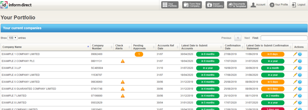
Task: Click the pencil edit icon for EXAMPLE 8 LIMITED
Action: pyautogui.click(x=295, y=102)
